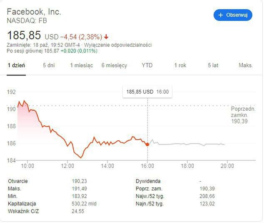This screenshot has width=264, height=223.
Task: Click the plus icon in Obserwuj button
Action: click(221, 15)
